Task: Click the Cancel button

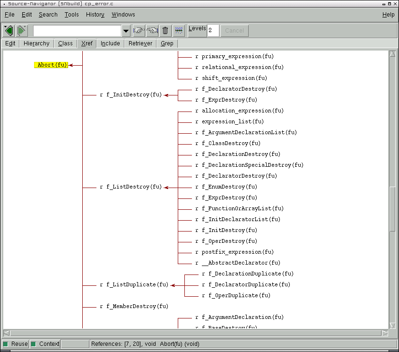Action: pyautogui.click(x=234, y=30)
